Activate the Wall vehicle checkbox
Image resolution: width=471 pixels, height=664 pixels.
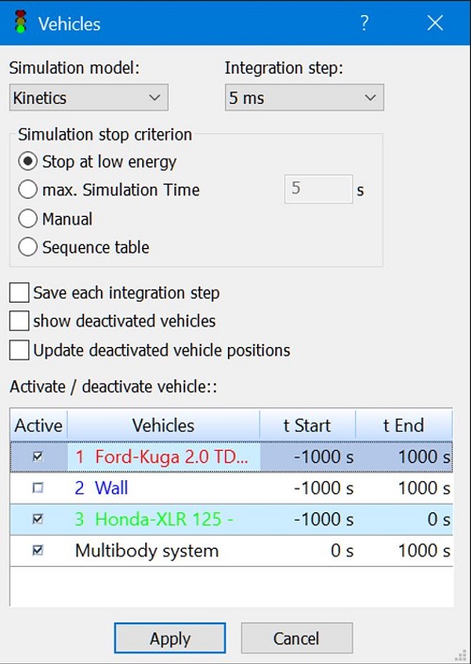[x=38, y=489]
